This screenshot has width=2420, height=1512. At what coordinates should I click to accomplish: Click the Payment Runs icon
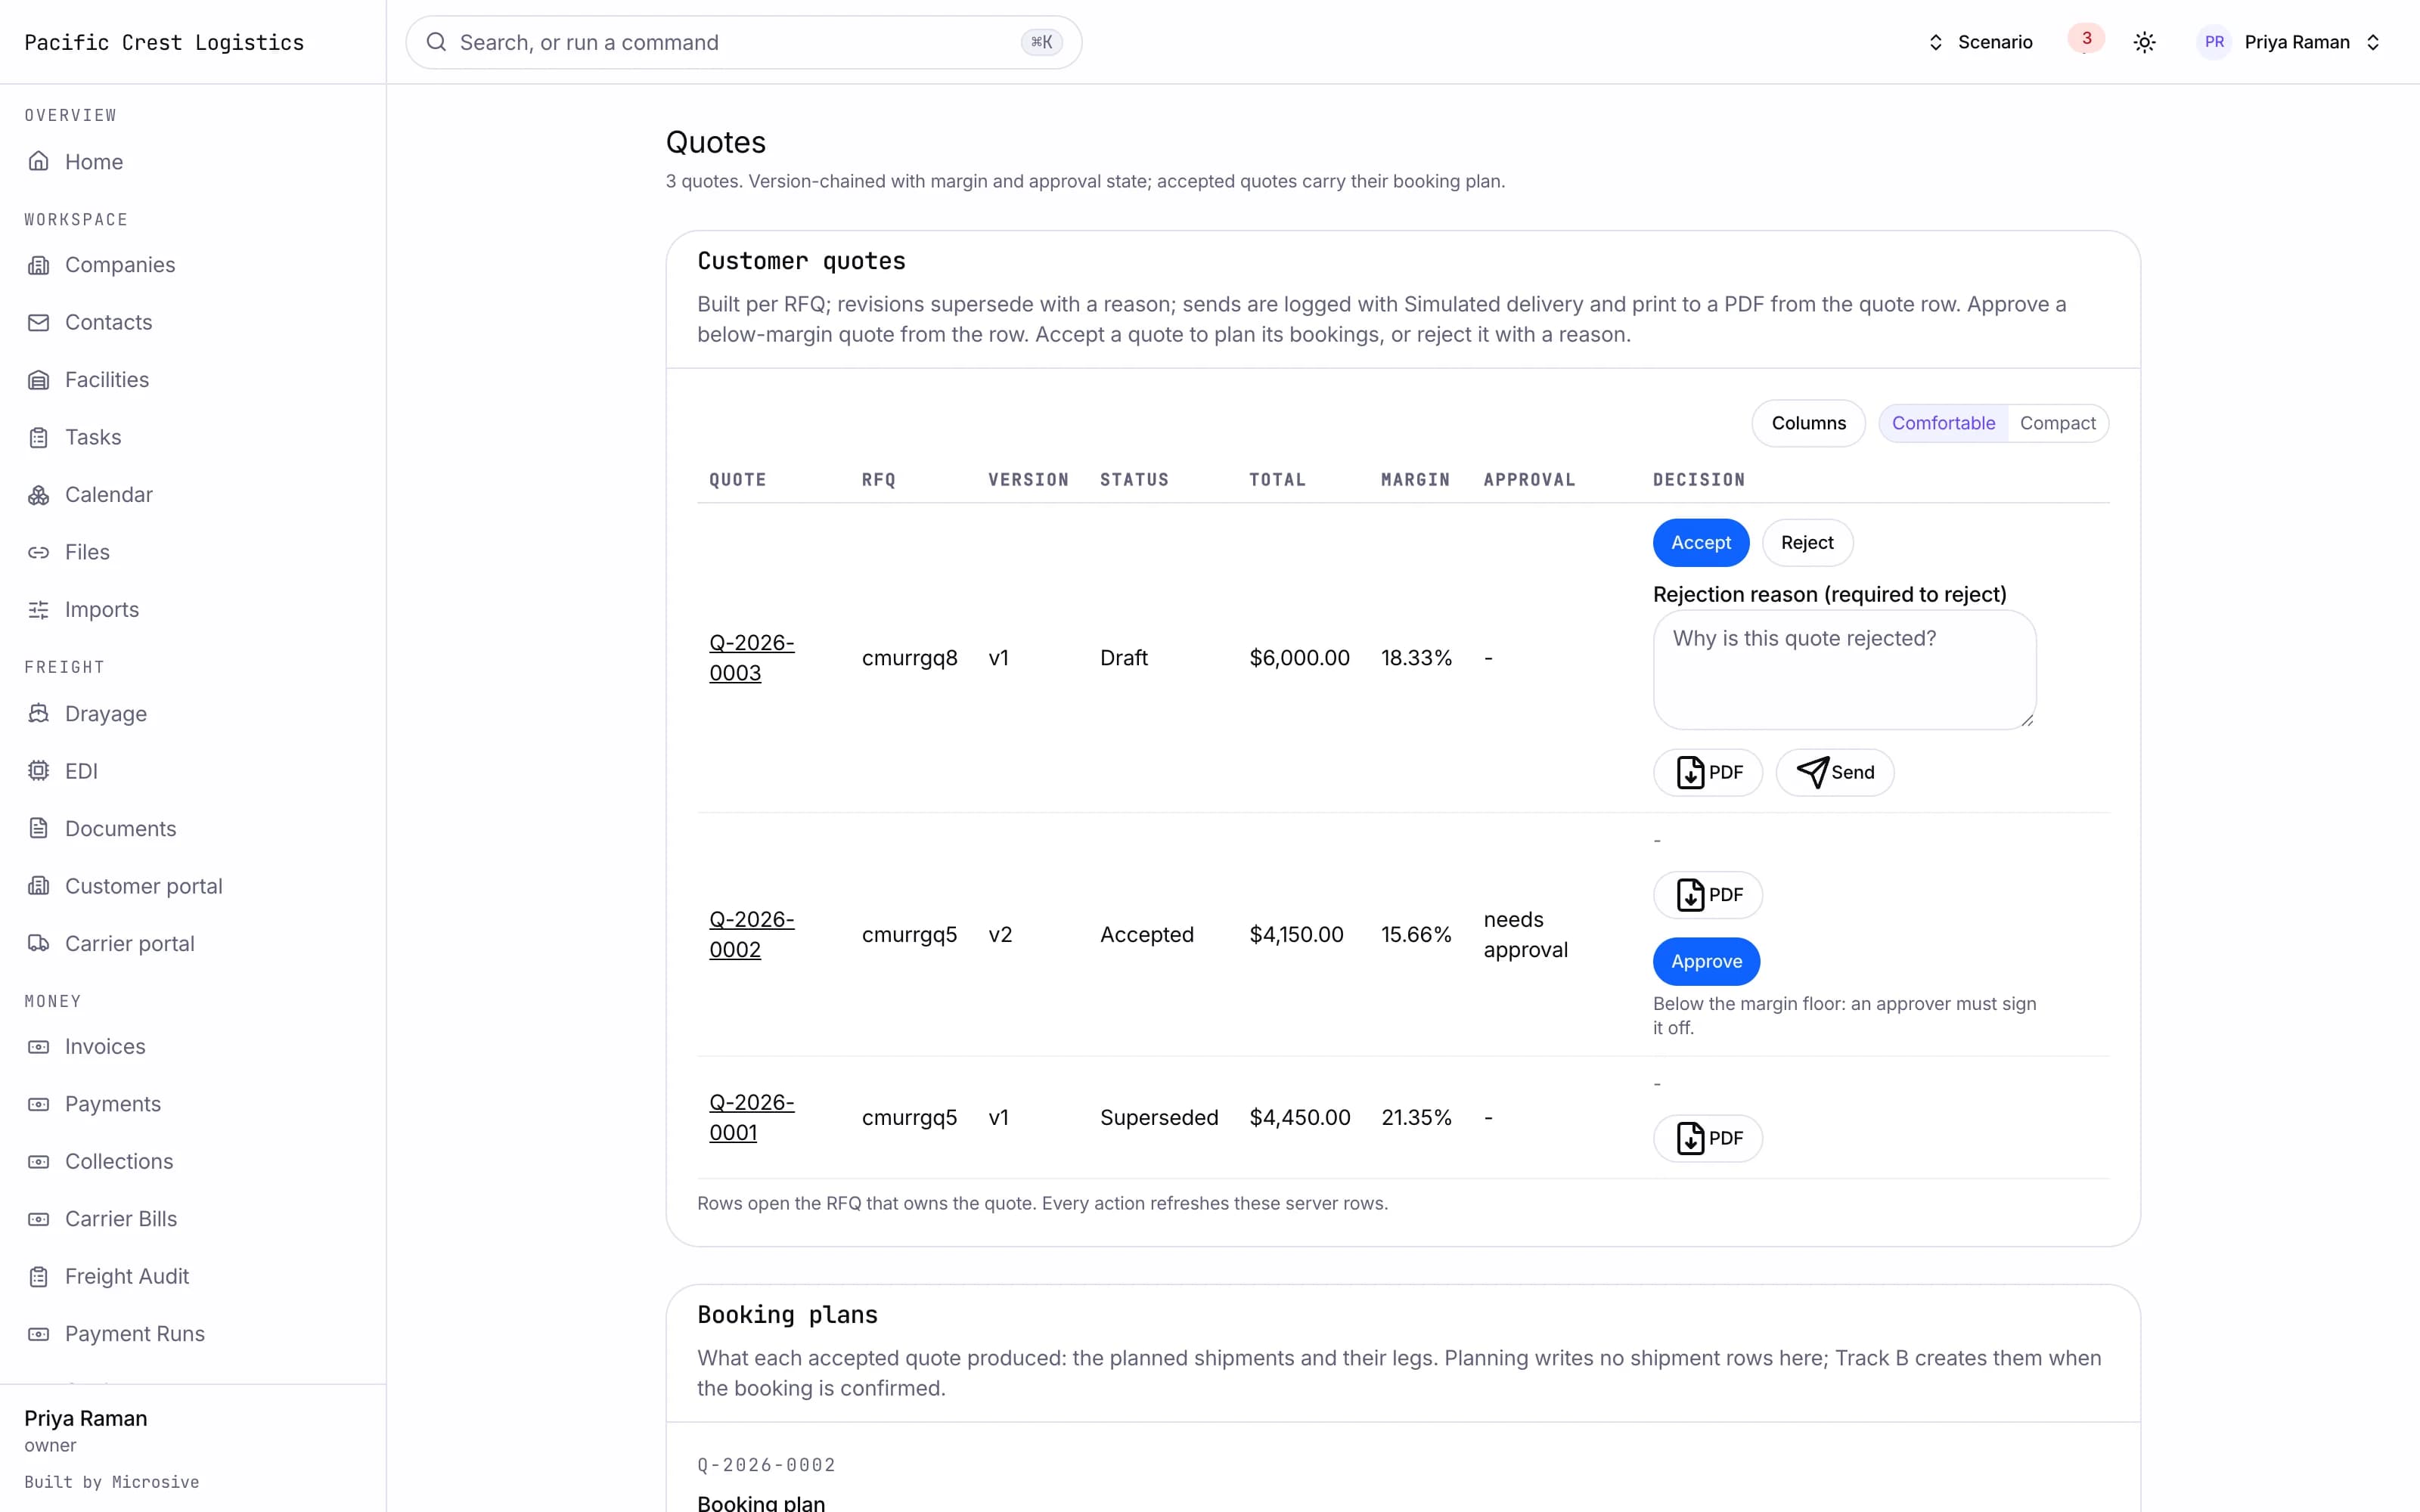pos(38,1334)
